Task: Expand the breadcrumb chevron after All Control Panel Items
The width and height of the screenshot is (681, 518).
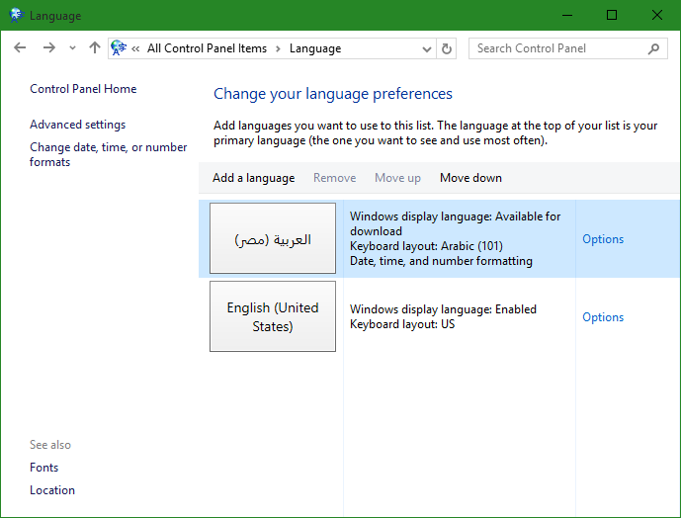Action: (278, 48)
